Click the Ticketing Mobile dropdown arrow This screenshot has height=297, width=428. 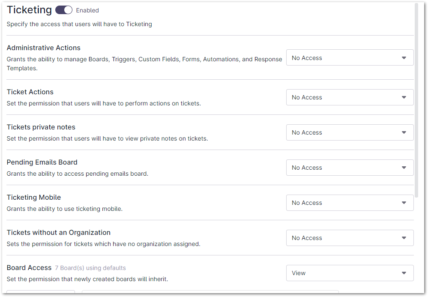[404, 203]
